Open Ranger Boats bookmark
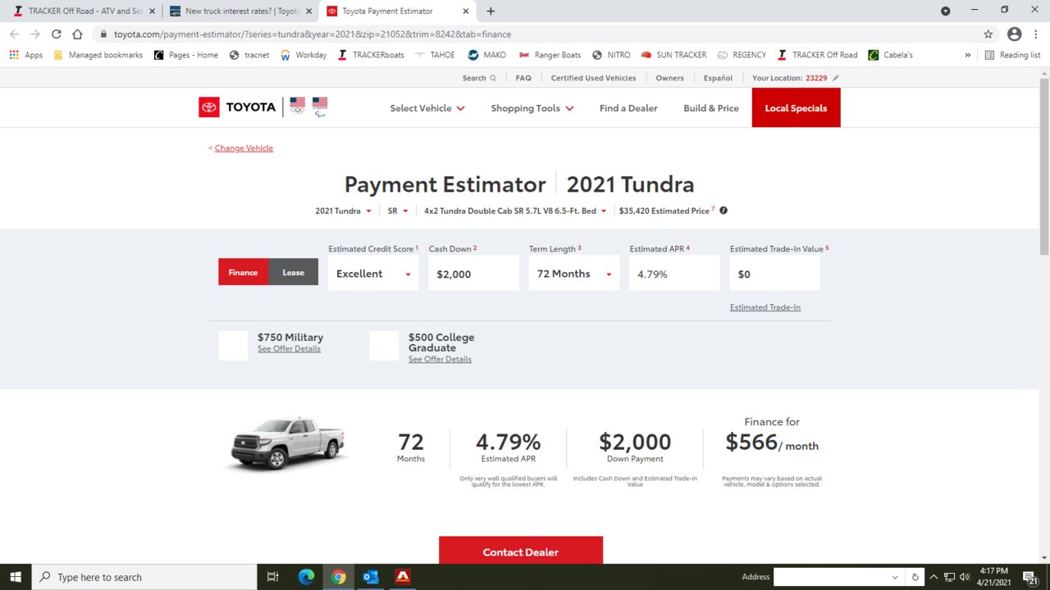 click(550, 55)
